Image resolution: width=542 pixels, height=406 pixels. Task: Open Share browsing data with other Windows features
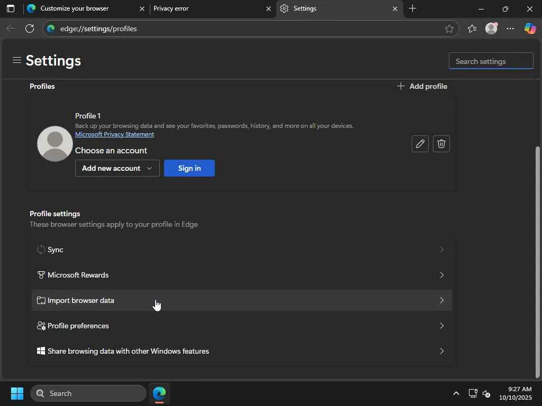(241, 351)
